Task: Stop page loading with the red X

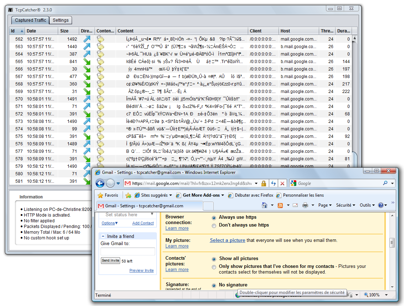Action: pos(282,183)
